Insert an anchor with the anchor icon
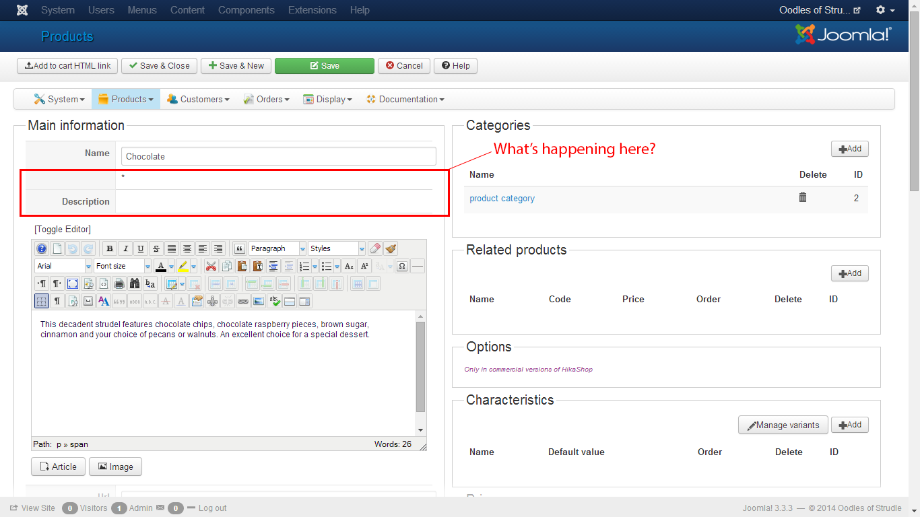 (x=212, y=301)
